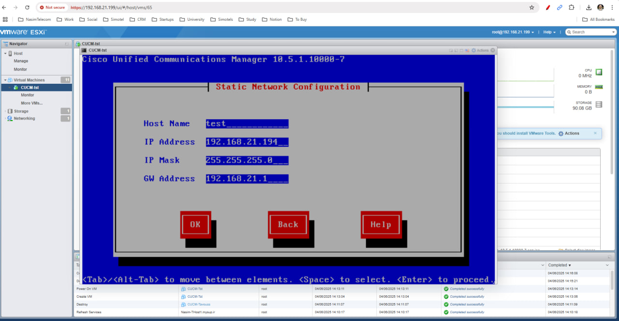The width and height of the screenshot is (619, 321).
Task: Click the Memory module icon
Action: tap(599, 87)
